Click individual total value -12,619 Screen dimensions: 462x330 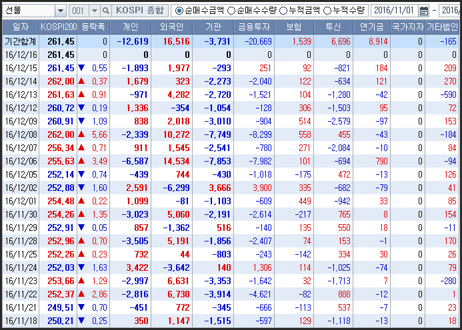pos(133,41)
